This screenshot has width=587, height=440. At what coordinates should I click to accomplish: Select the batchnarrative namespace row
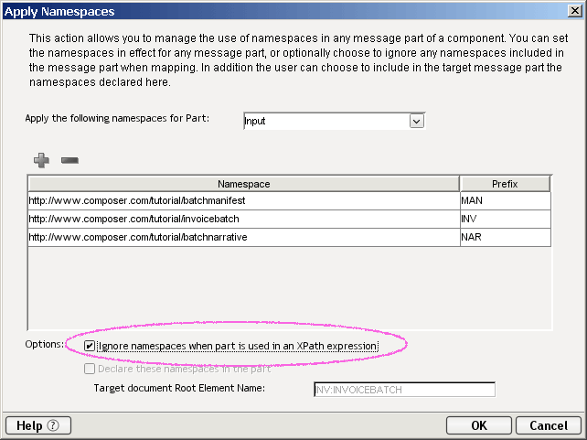pyautogui.click(x=244, y=238)
